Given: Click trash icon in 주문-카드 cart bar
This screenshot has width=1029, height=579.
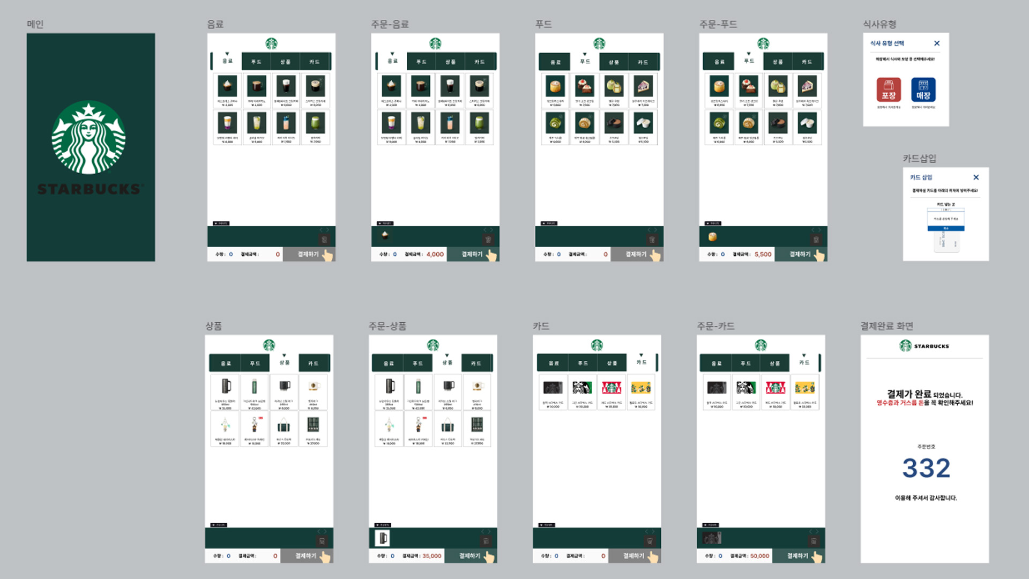Looking at the screenshot, I should [814, 541].
